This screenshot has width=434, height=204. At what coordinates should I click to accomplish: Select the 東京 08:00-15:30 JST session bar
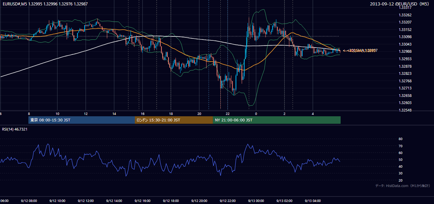point(82,120)
